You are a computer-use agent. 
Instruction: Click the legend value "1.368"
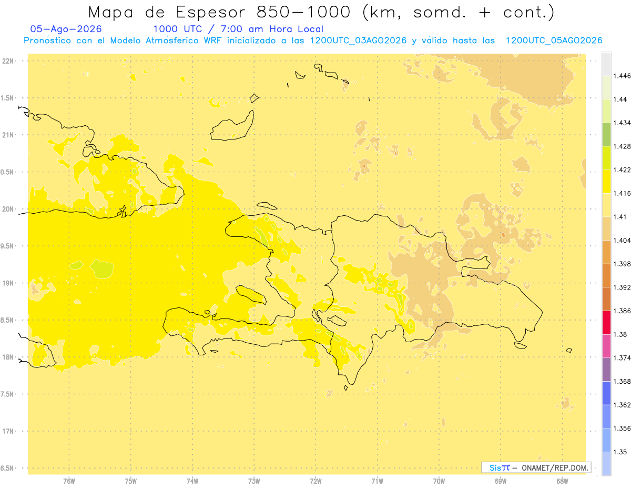[x=622, y=382]
